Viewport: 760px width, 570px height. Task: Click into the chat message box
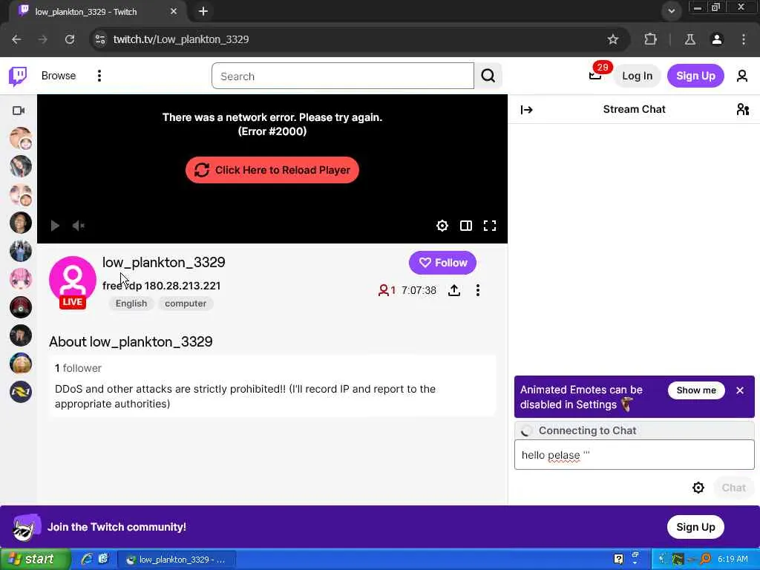tap(634, 455)
